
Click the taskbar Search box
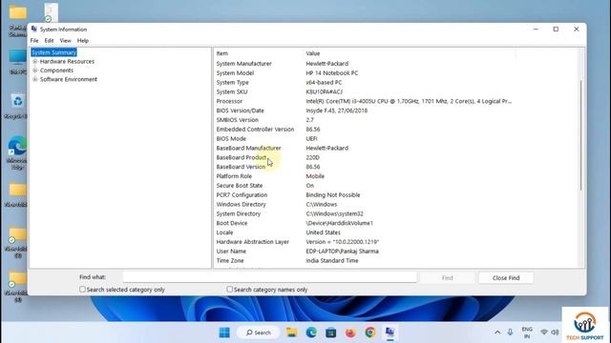tap(259, 333)
